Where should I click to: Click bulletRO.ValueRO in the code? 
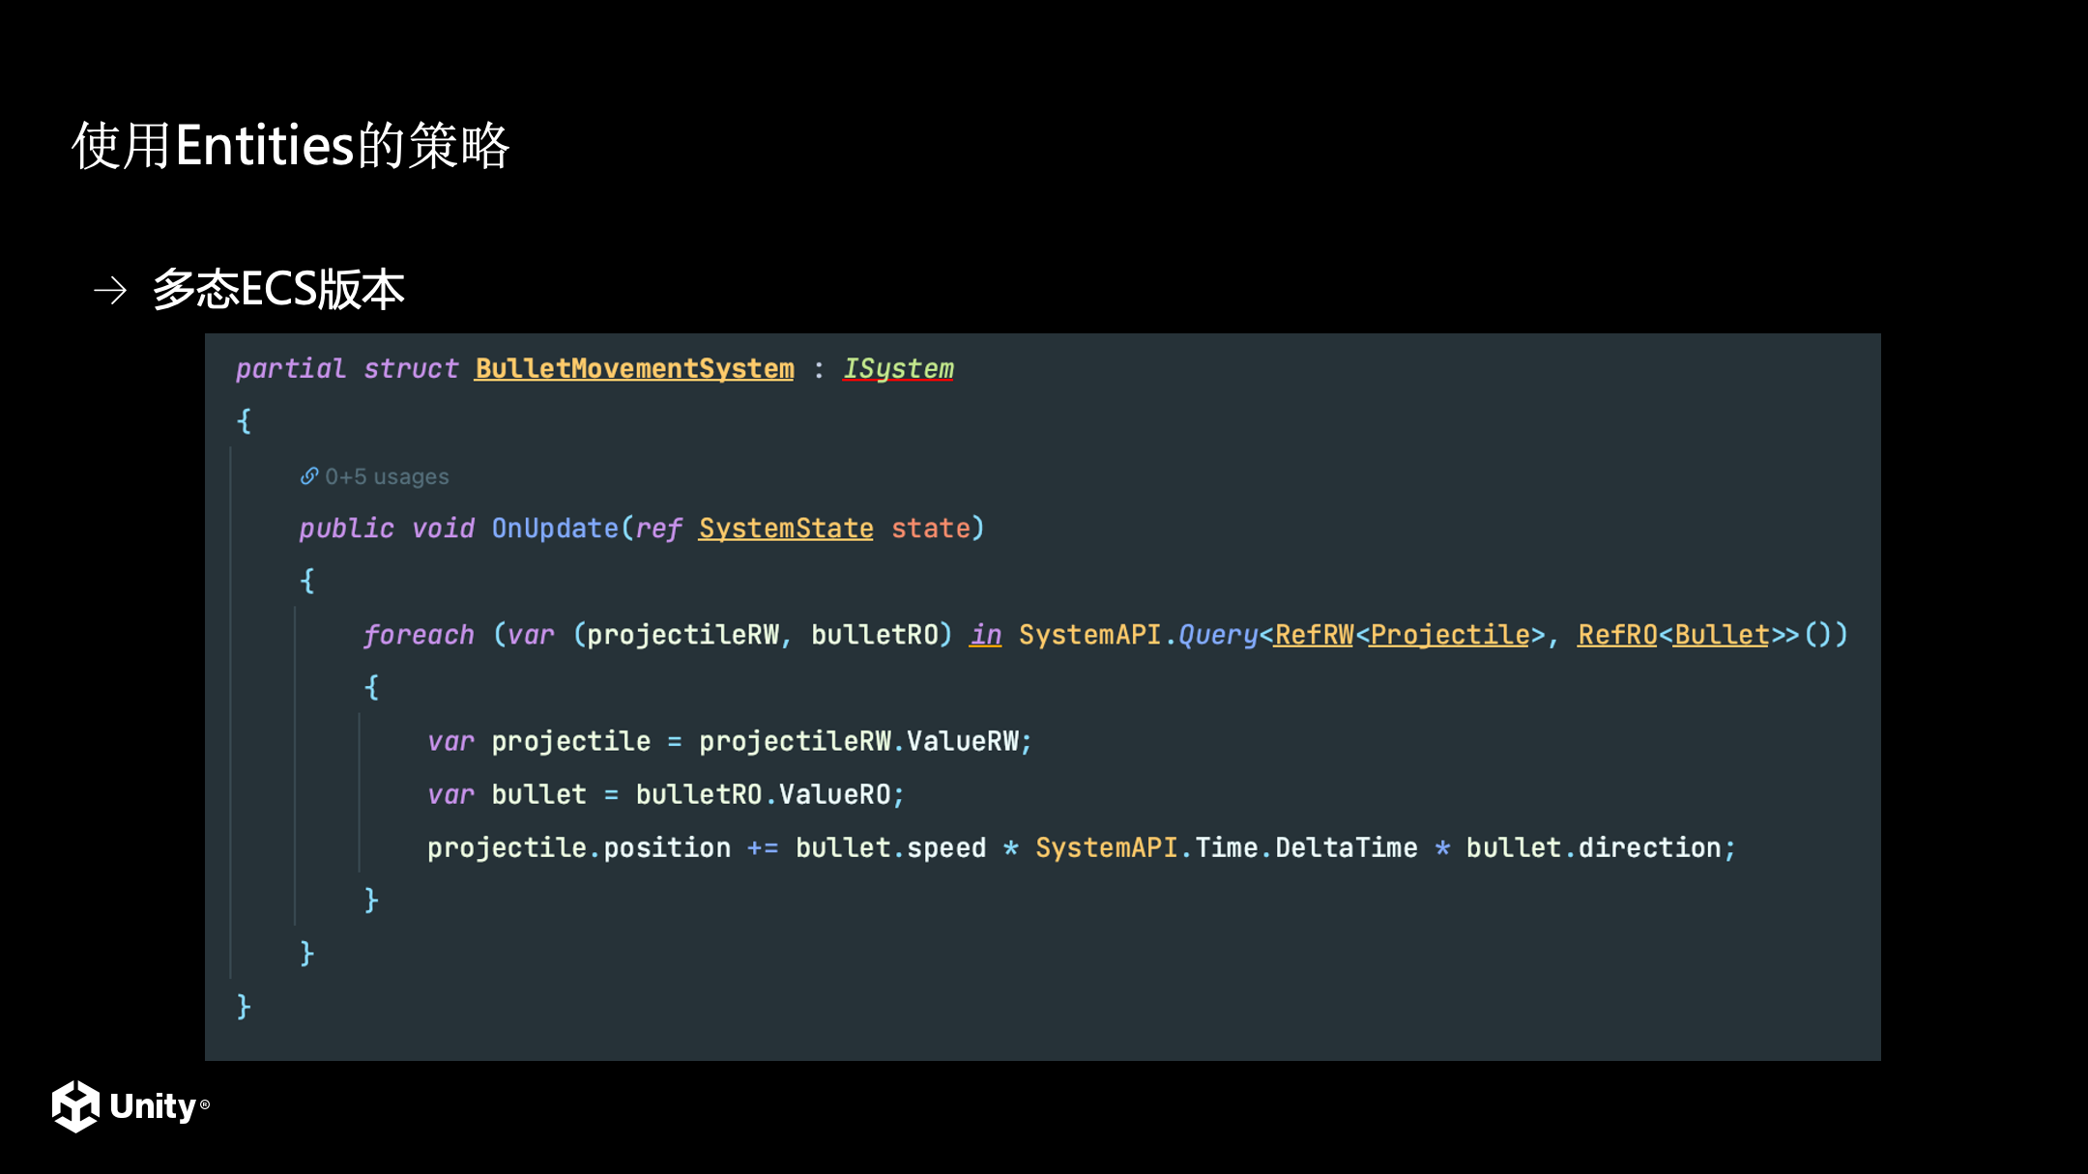(763, 794)
